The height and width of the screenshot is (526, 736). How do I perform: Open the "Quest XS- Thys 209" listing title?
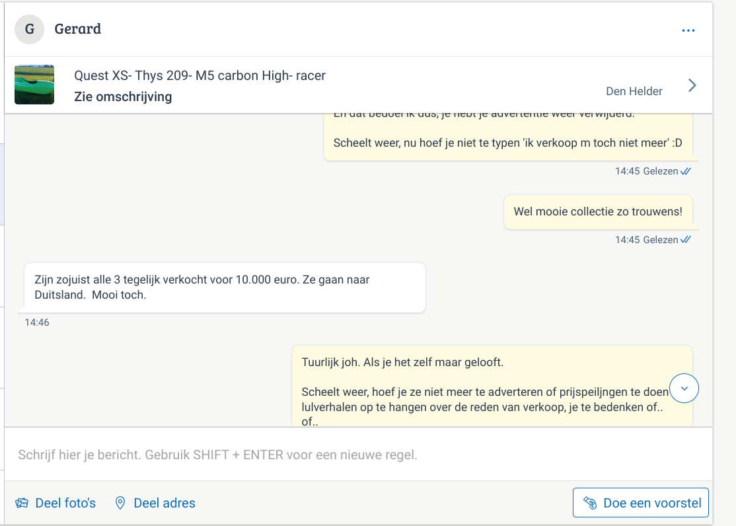200,75
